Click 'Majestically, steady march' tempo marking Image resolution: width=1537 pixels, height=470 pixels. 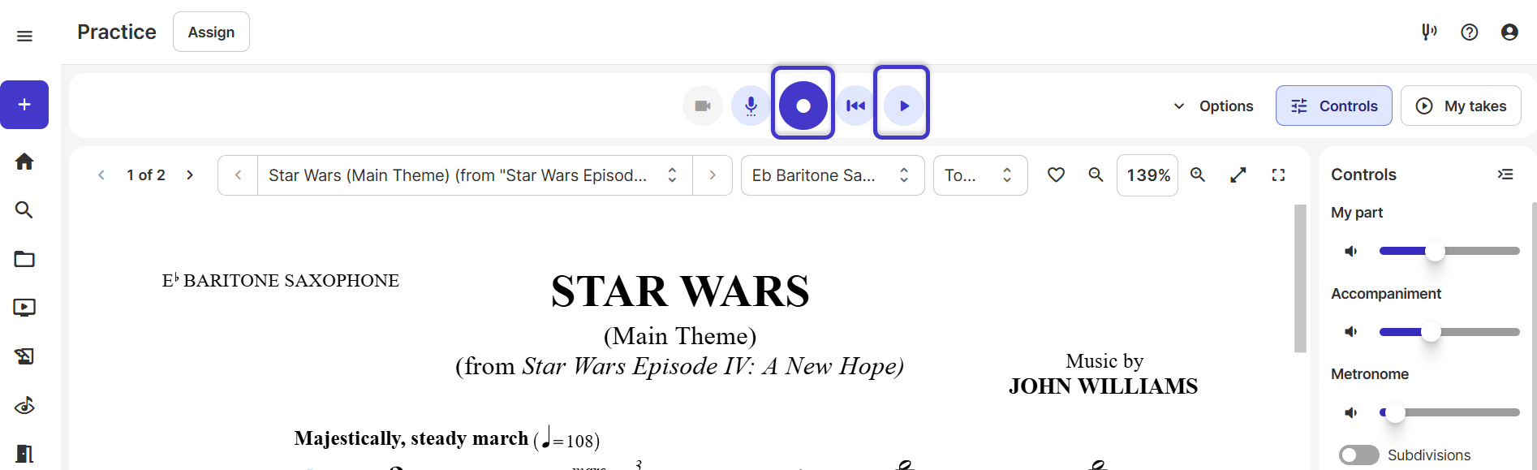pos(411,438)
